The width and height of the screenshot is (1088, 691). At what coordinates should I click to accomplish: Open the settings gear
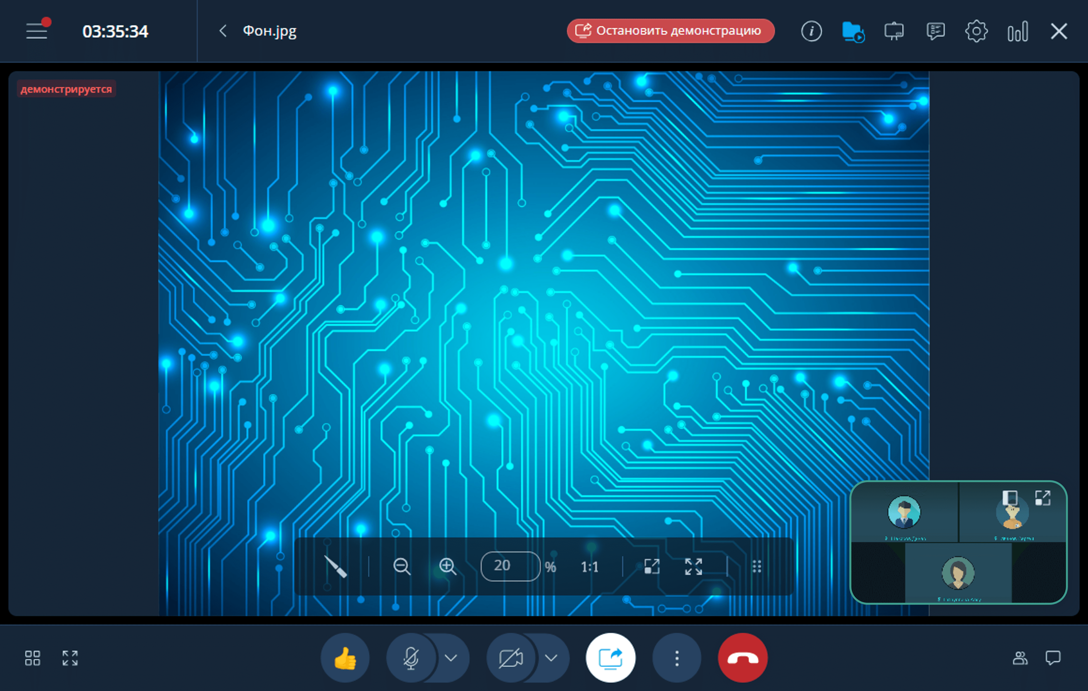976,31
